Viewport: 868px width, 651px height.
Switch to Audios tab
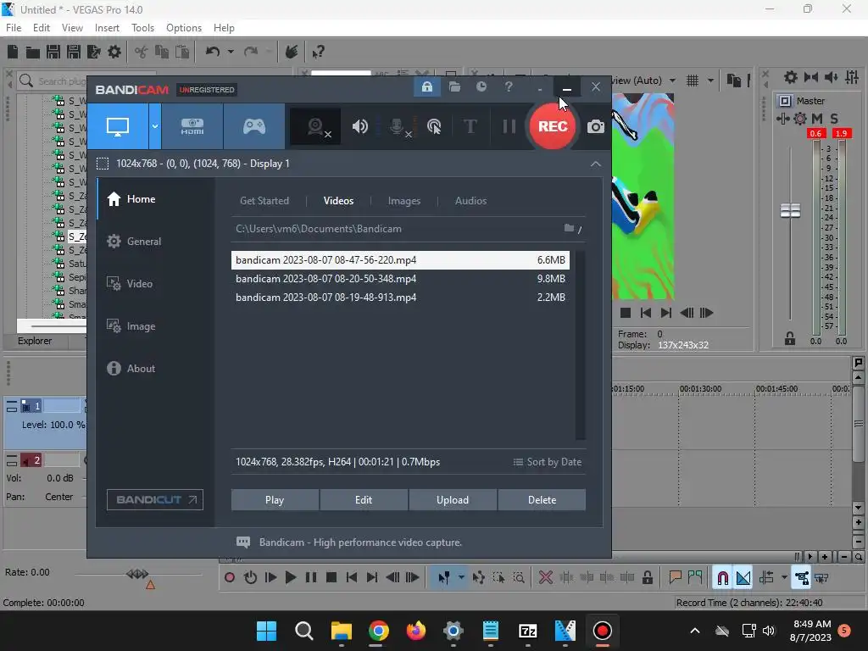click(x=470, y=201)
